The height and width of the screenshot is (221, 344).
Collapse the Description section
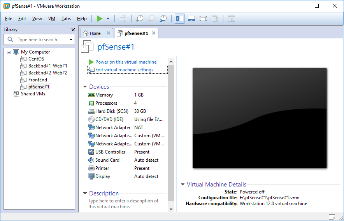[85, 193]
